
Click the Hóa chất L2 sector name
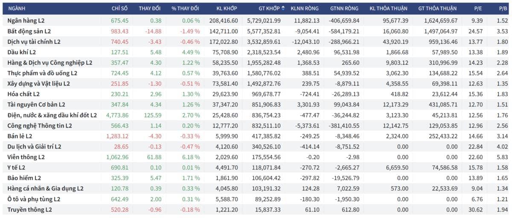(23, 94)
